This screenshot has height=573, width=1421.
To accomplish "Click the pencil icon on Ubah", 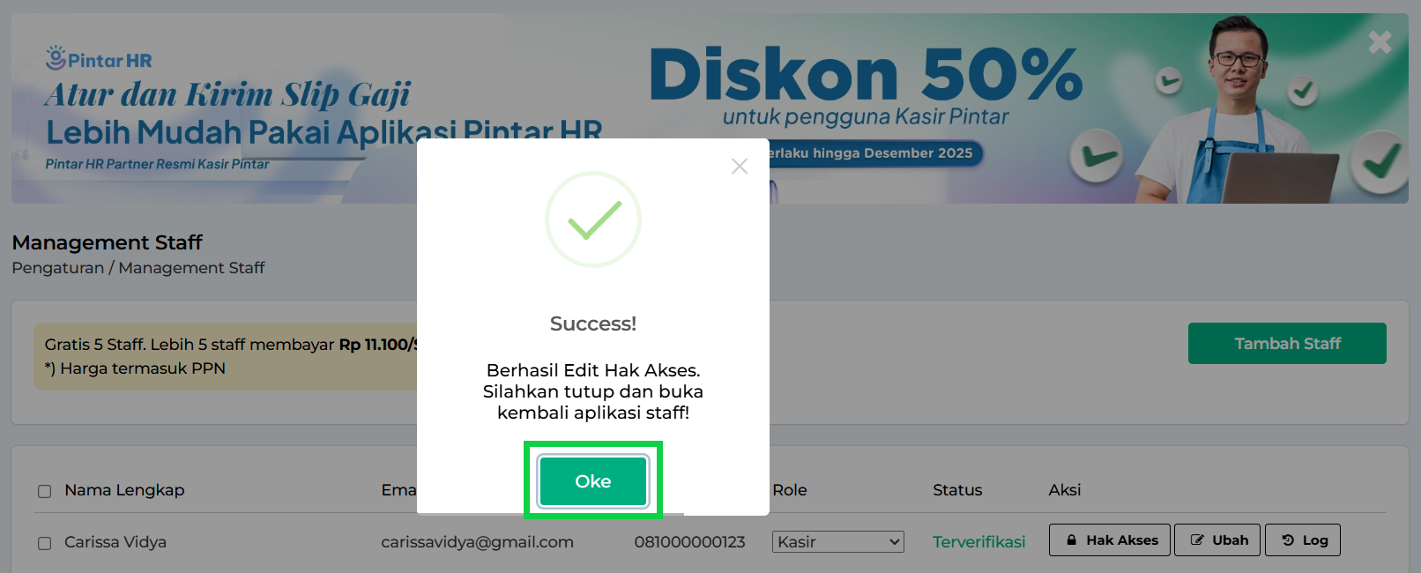I will [x=1197, y=540].
